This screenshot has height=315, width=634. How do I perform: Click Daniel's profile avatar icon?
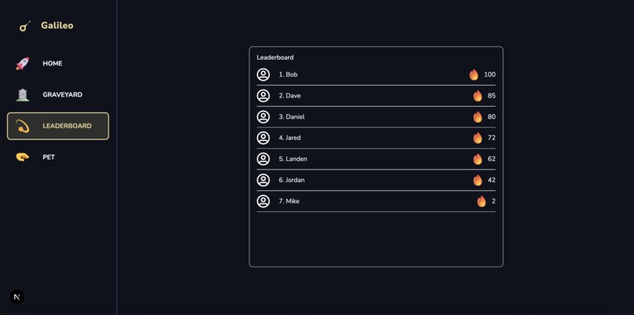(x=264, y=117)
